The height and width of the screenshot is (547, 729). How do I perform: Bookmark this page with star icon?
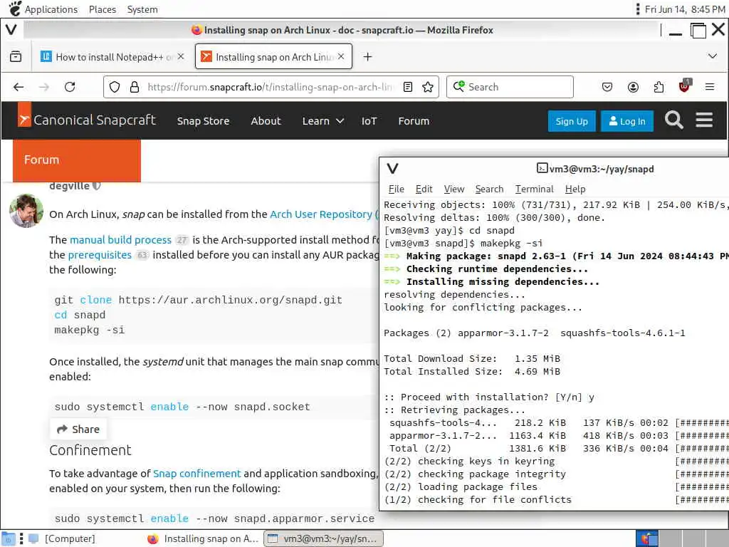point(428,87)
